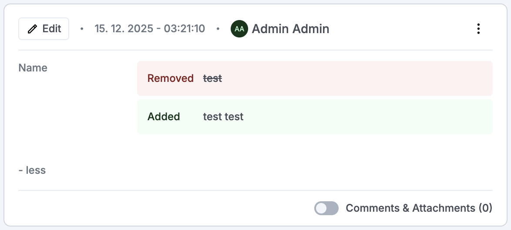The height and width of the screenshot is (230, 511).
Task: Click the Comments & Attachments (0) label
Action: [x=410, y=208]
